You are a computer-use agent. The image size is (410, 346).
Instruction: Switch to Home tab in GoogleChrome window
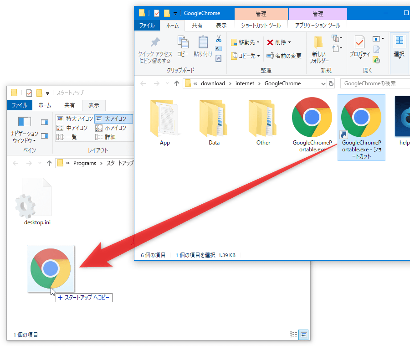[172, 26]
